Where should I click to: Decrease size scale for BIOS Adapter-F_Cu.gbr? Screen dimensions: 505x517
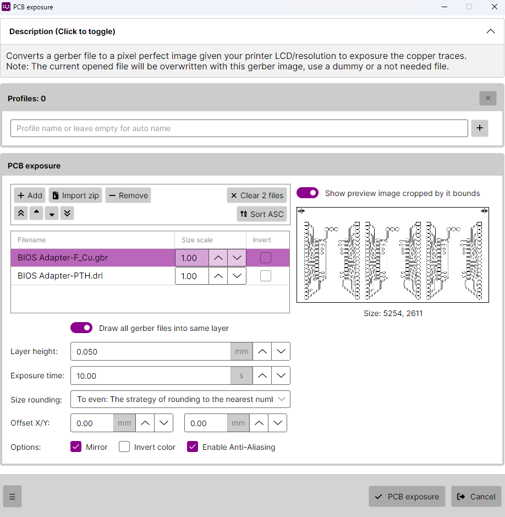click(x=237, y=258)
